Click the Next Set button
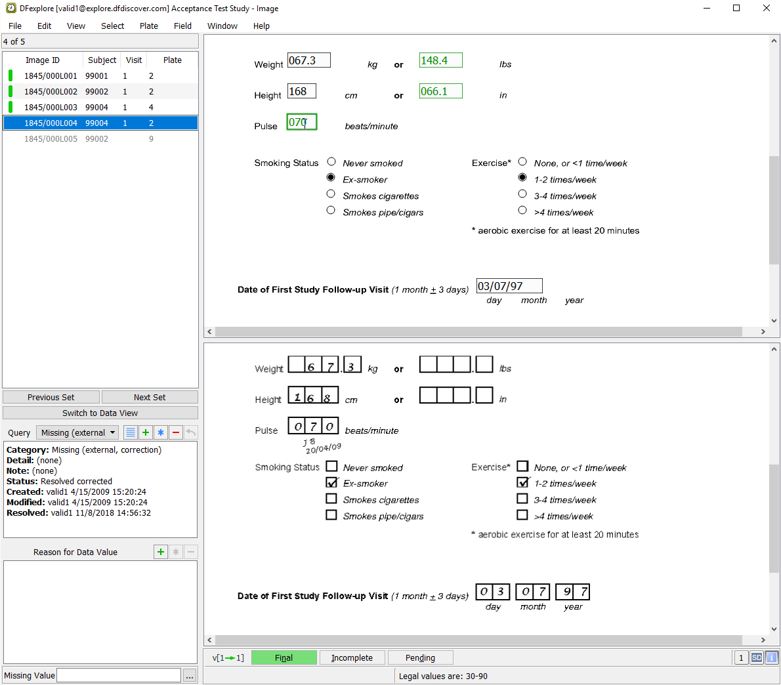Image resolution: width=781 pixels, height=685 pixels. 150,397
